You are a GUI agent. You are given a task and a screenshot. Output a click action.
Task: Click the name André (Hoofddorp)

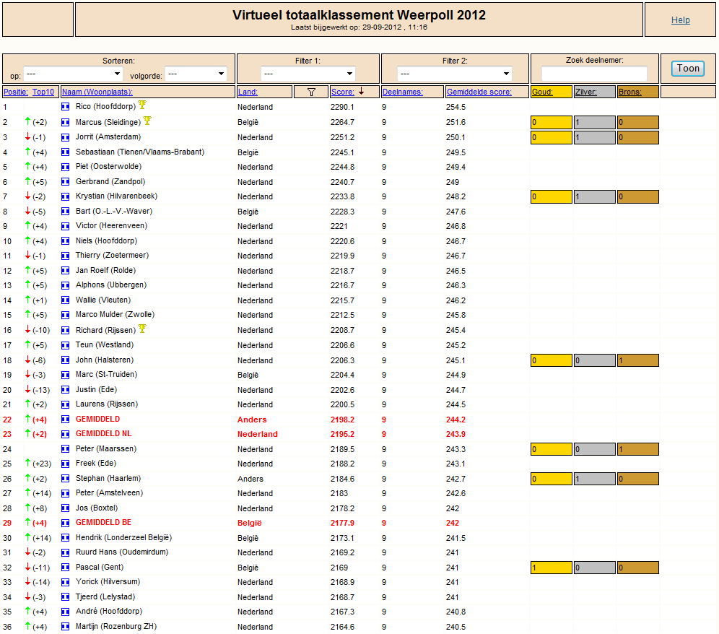[x=109, y=612]
